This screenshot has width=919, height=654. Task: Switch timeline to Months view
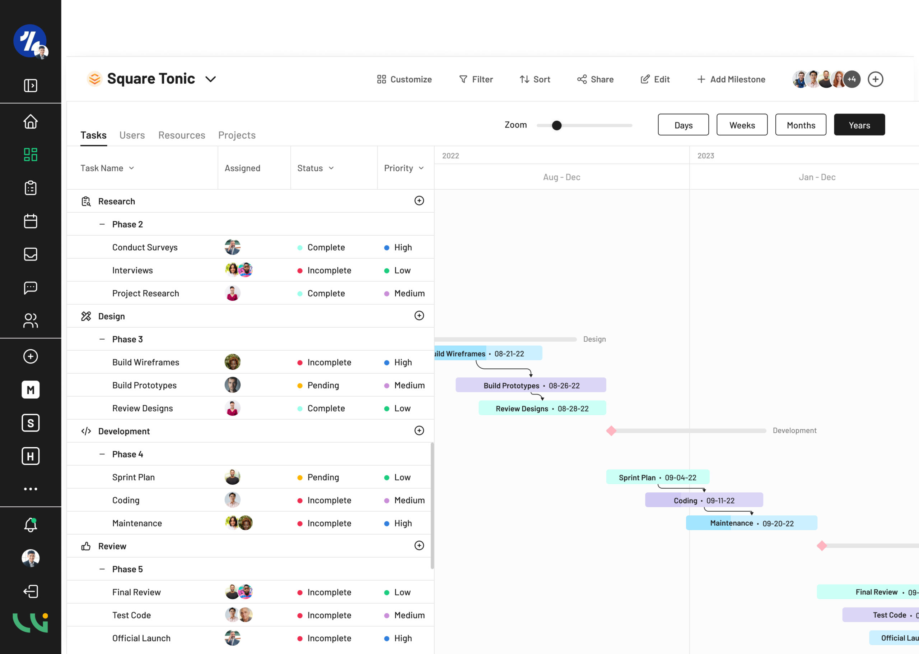(800, 125)
